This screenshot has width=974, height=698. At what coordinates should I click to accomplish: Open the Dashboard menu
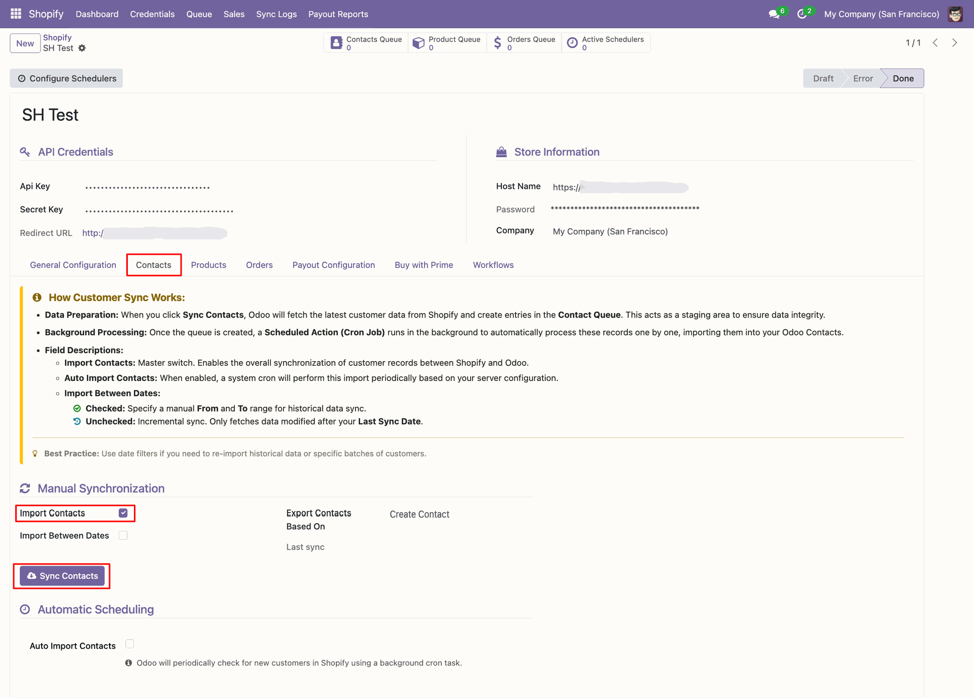97,14
